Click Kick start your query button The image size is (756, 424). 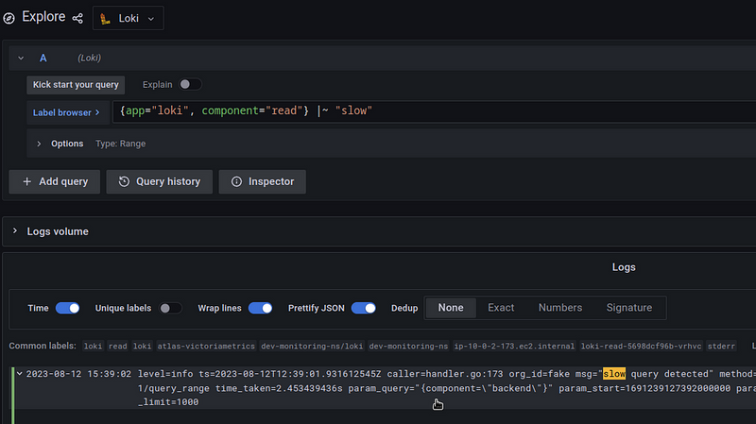76,84
